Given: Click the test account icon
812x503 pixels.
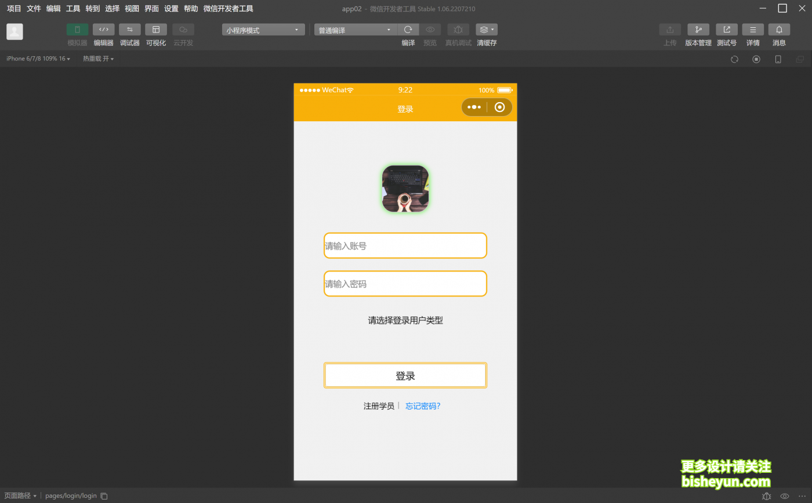Looking at the screenshot, I should pos(726,30).
